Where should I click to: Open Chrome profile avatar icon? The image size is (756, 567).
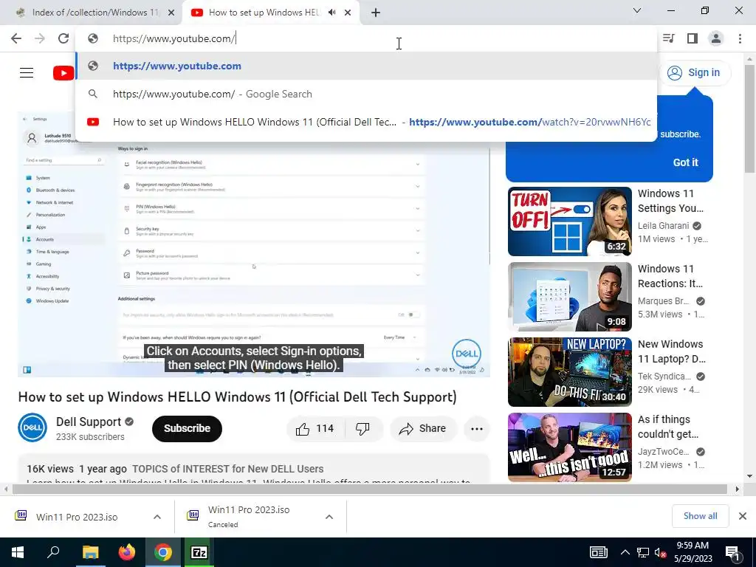click(716, 38)
